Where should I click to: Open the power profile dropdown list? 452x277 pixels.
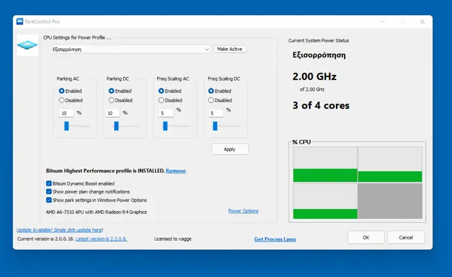131,49
